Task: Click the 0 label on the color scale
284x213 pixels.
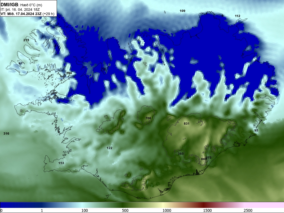Action: [x=1, y=210]
